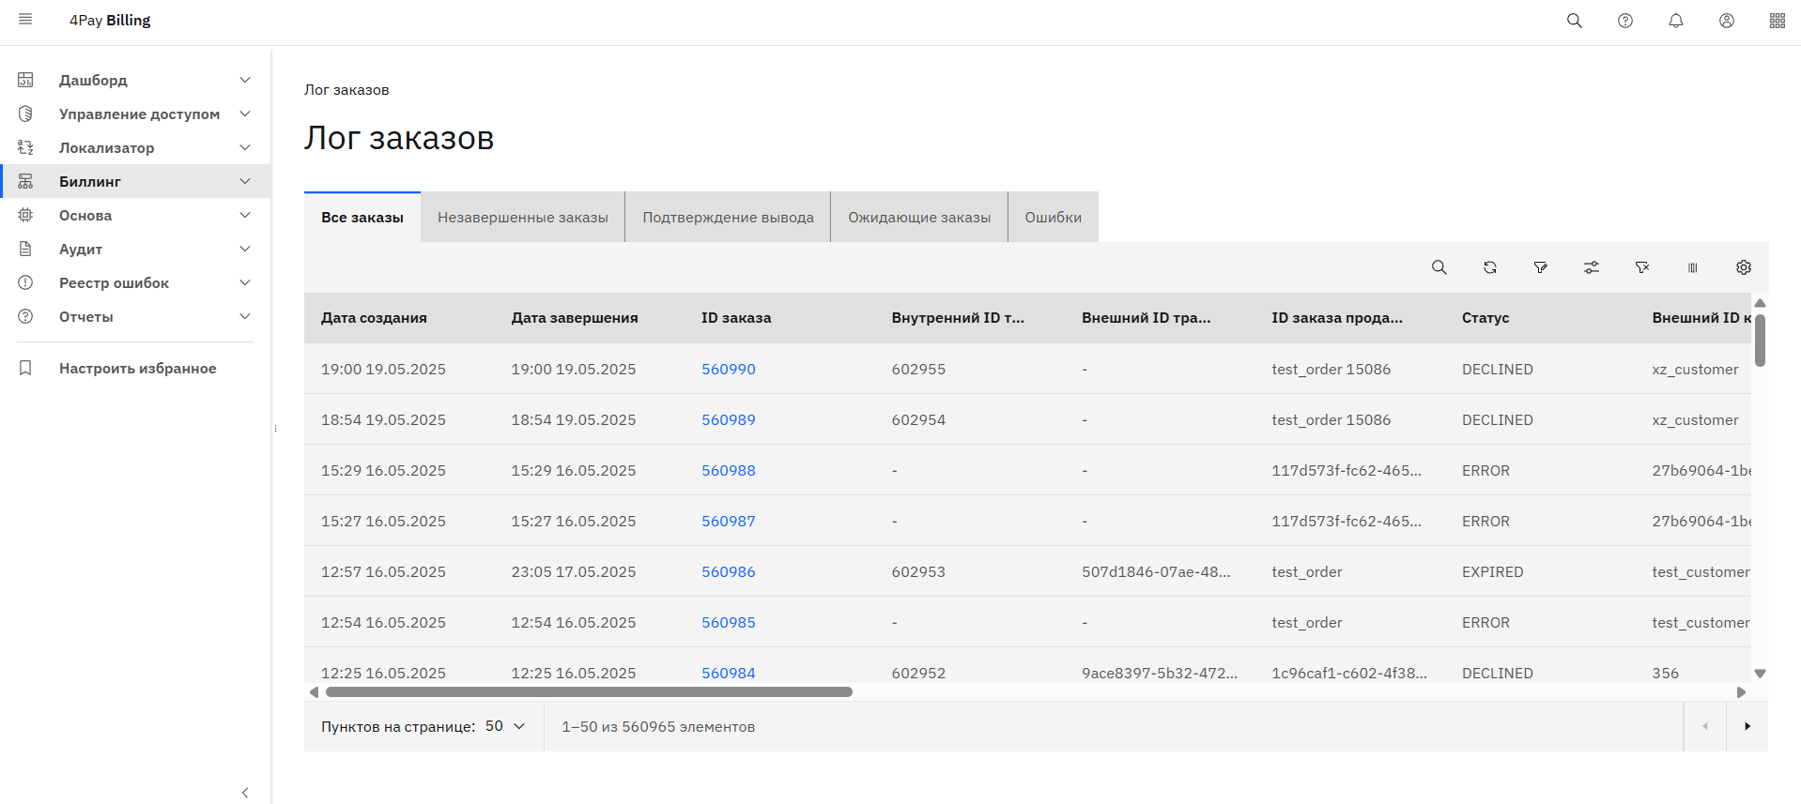
Task: Refresh the orders table
Action: (1489, 267)
